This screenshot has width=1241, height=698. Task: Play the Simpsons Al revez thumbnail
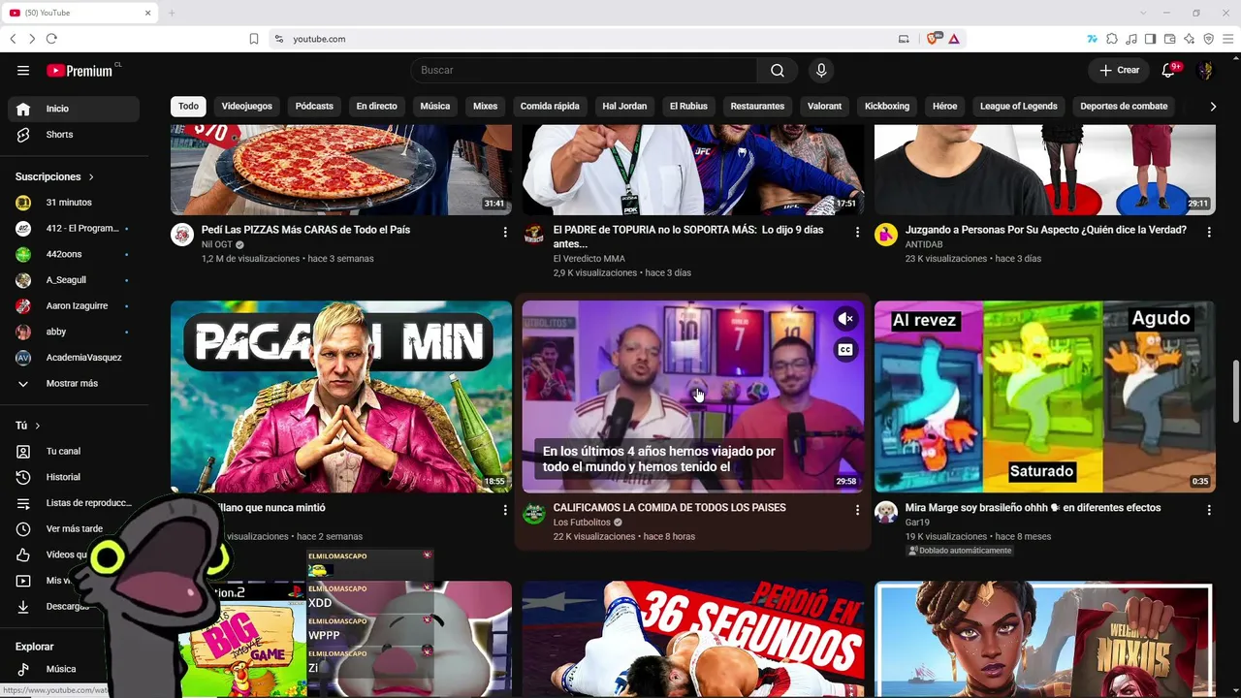(1044, 397)
